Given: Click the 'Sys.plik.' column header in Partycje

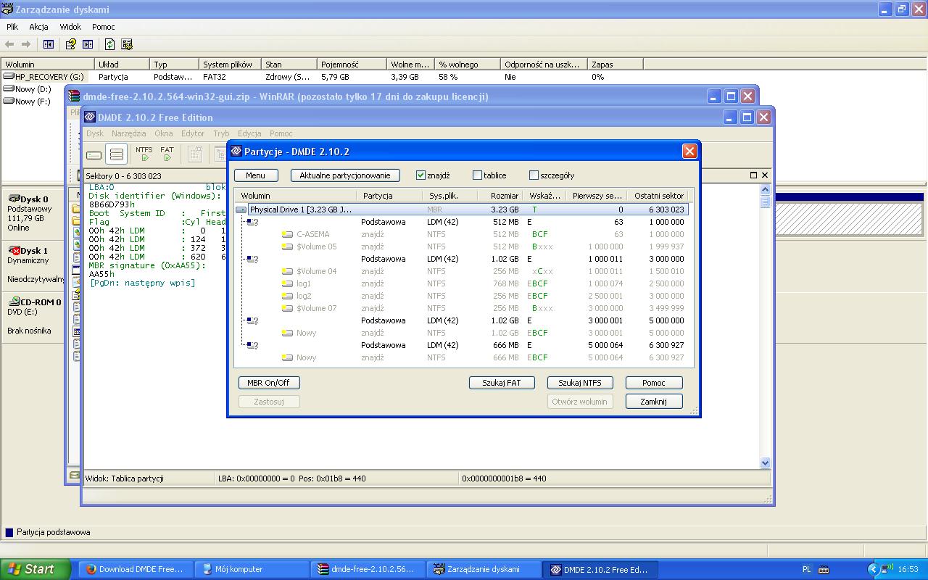Looking at the screenshot, I should [450, 196].
